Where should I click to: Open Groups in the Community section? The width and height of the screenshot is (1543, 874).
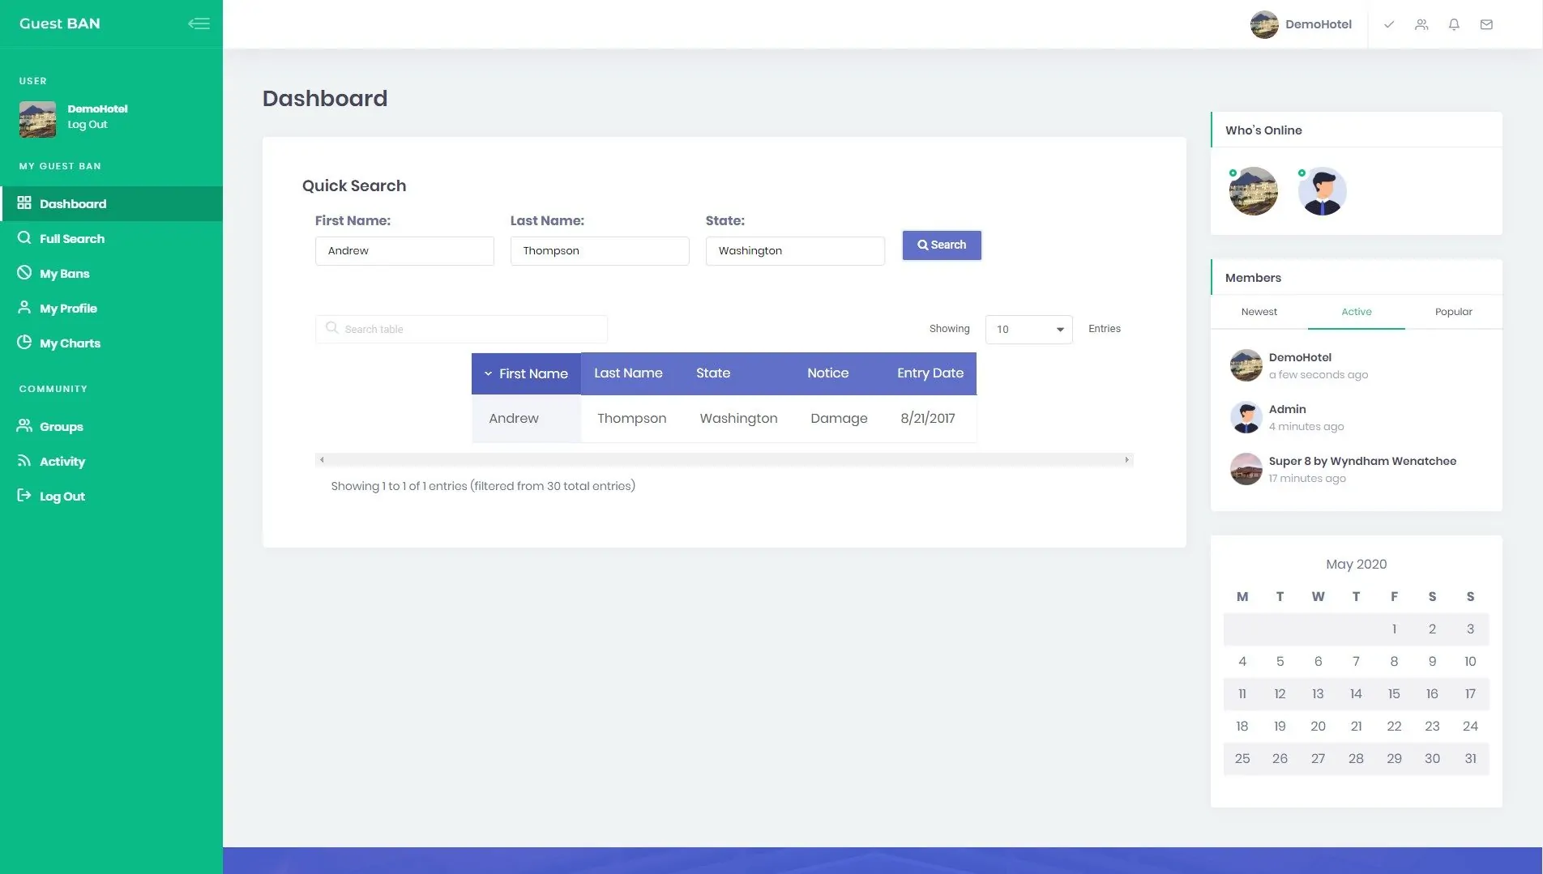click(61, 427)
